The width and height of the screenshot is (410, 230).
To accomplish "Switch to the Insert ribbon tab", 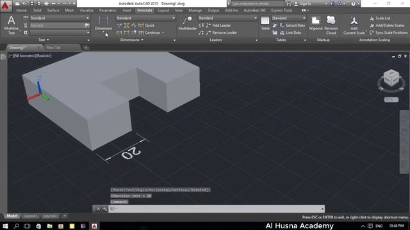I will point(127,10).
